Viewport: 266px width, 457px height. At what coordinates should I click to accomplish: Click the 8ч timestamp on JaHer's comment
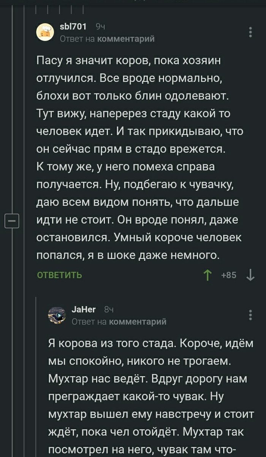click(x=109, y=310)
